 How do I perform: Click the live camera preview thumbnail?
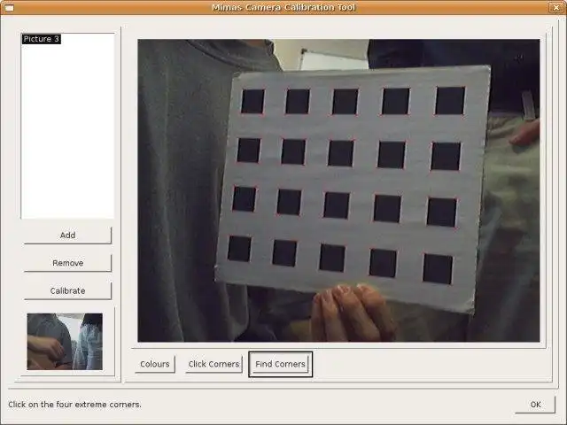tap(65, 342)
